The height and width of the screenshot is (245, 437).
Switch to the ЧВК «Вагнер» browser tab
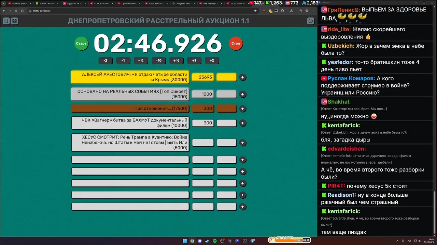[211, 3]
